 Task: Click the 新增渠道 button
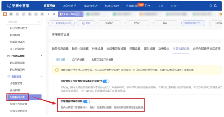(x=62, y=23)
